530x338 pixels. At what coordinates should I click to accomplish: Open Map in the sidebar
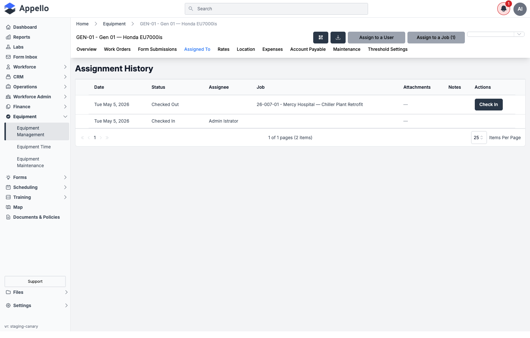coord(18,207)
